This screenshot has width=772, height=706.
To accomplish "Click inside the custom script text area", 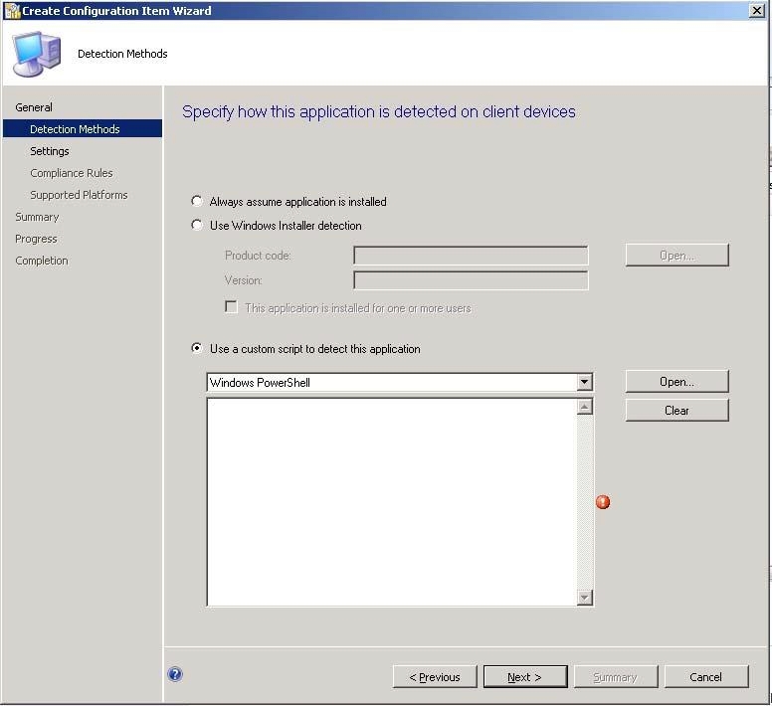I will click(x=392, y=502).
